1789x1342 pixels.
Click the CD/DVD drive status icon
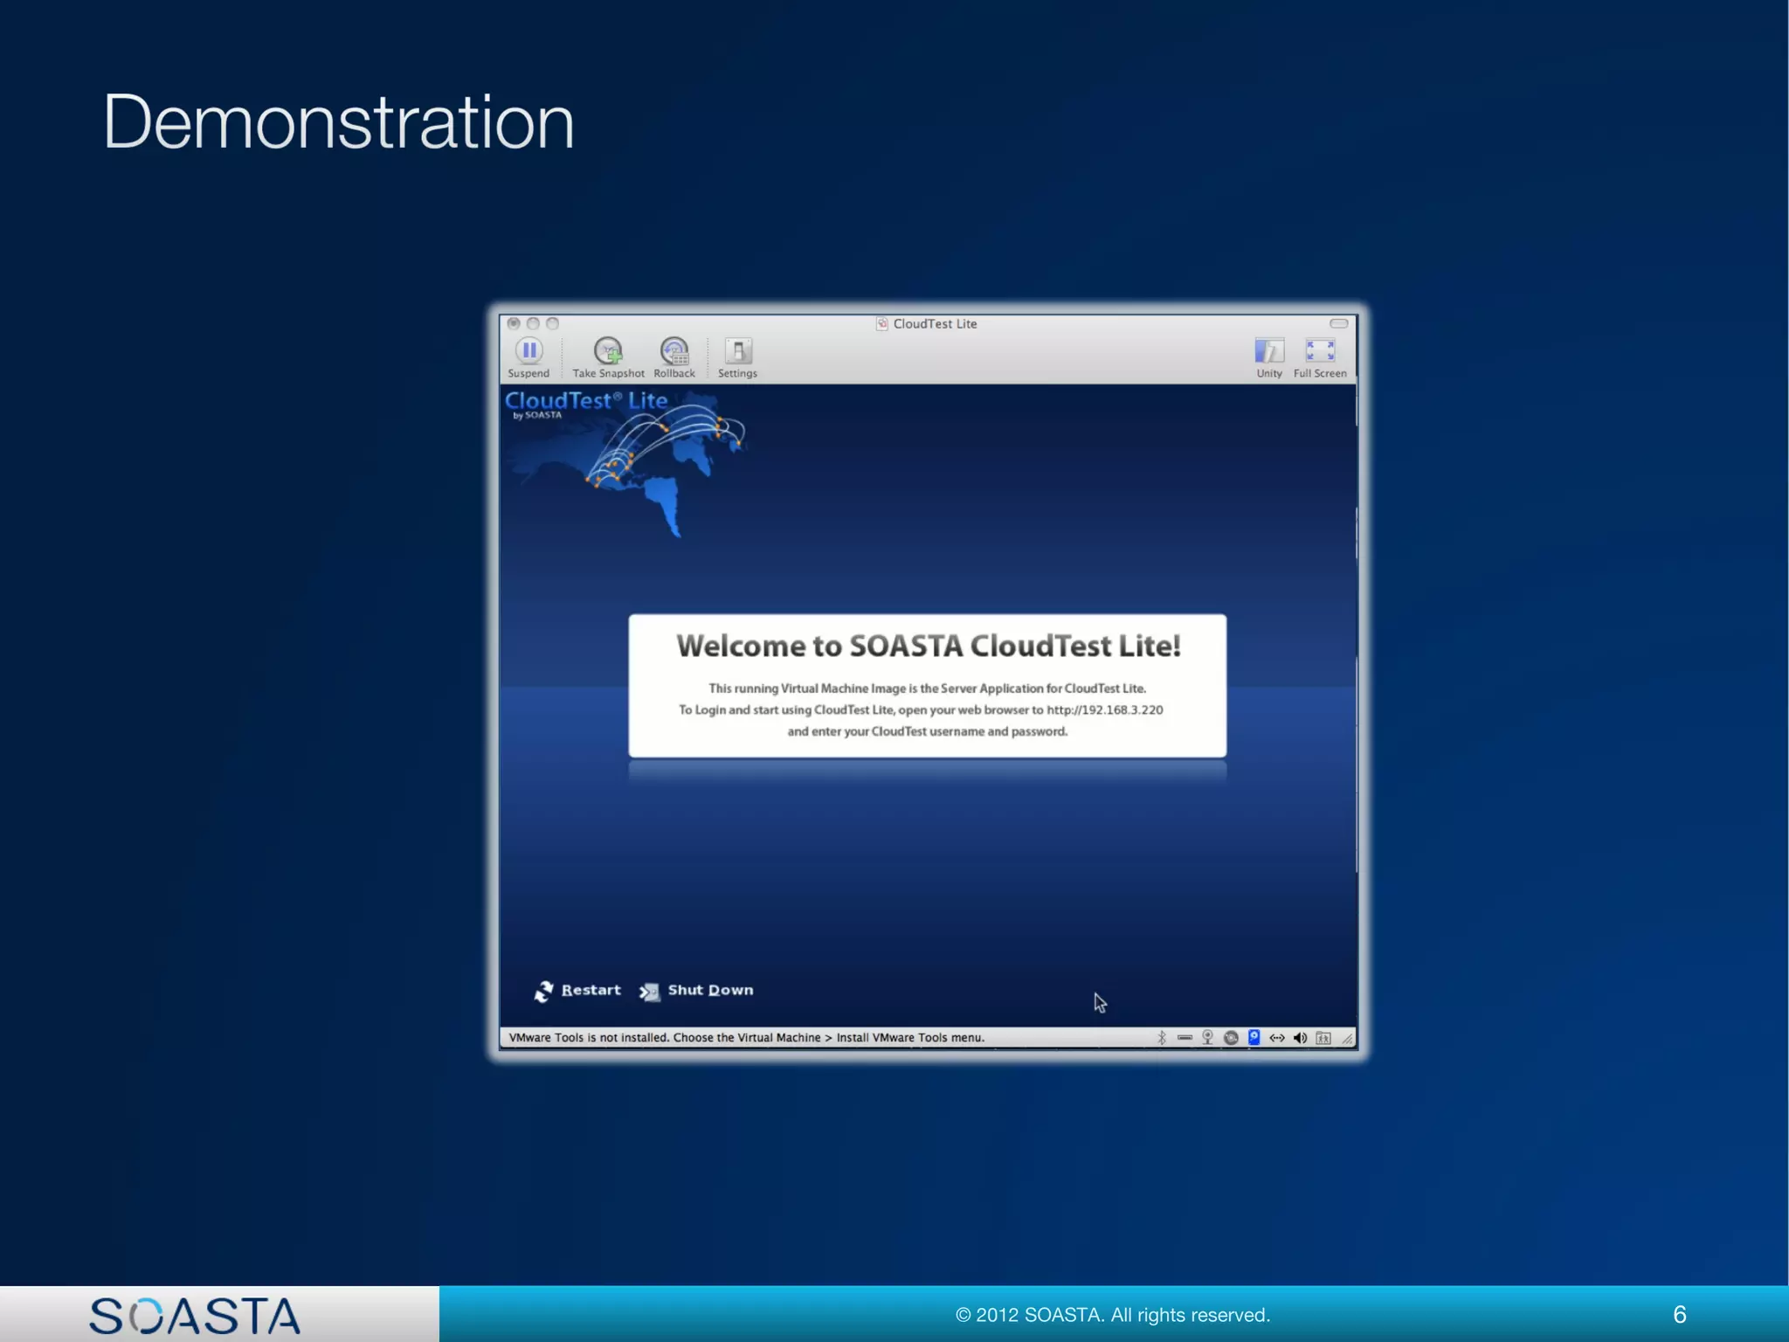coord(1231,1038)
